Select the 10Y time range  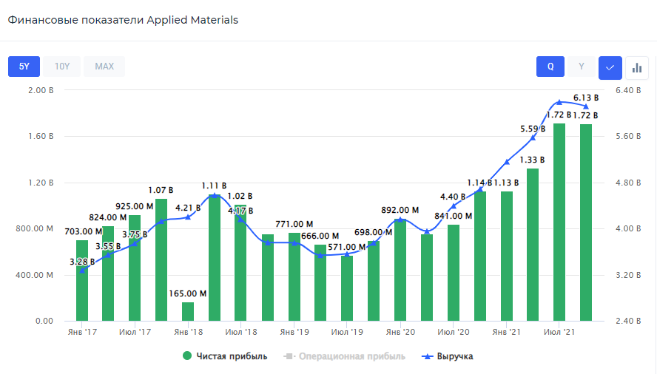62,67
